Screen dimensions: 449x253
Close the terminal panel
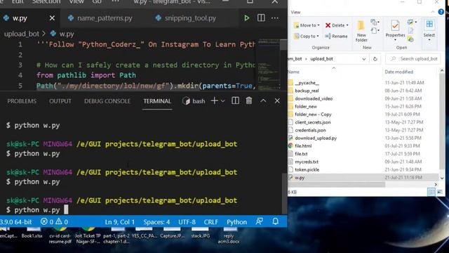click(x=277, y=100)
